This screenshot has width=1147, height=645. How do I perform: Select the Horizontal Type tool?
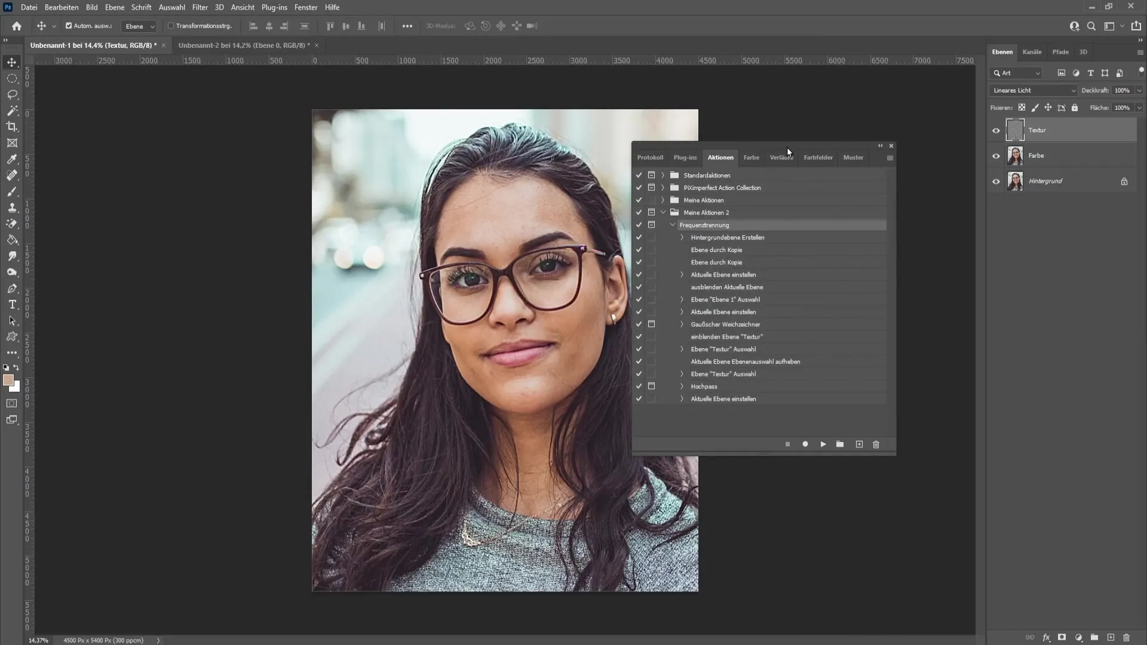pos(12,305)
